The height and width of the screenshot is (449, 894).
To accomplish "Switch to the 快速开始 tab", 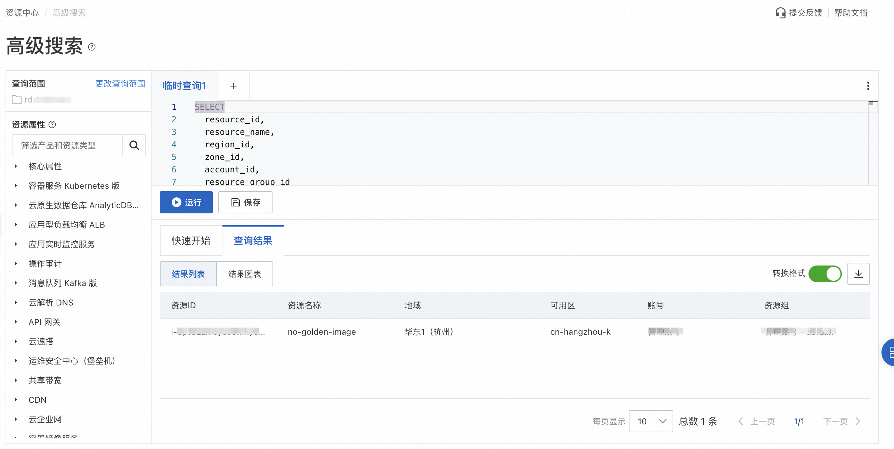I will [191, 240].
